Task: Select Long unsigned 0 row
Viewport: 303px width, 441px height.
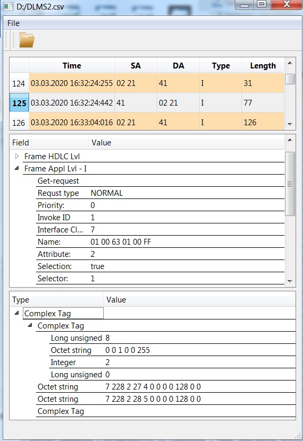Action: [172, 375]
